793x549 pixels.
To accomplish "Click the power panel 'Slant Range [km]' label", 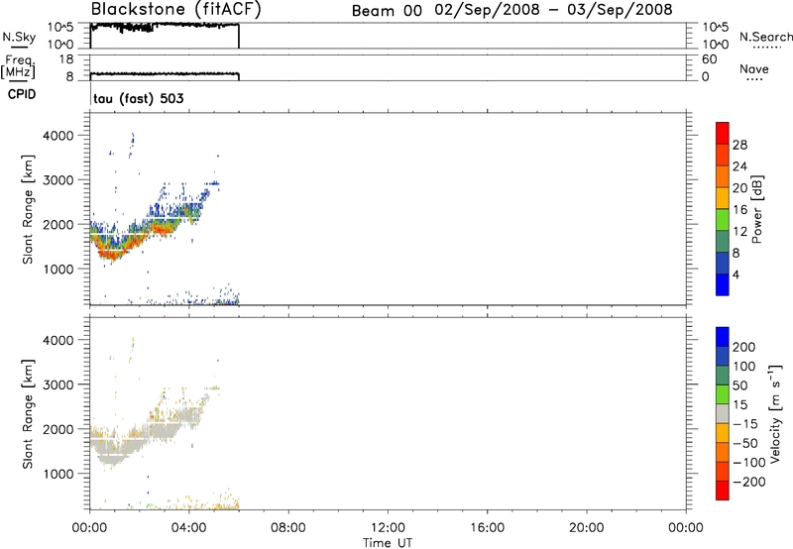I will pos(28,209).
